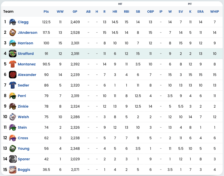The image size is (224, 176).
Task: Click JAnderson's baseball glove icon
Action: (x=13, y=32)
